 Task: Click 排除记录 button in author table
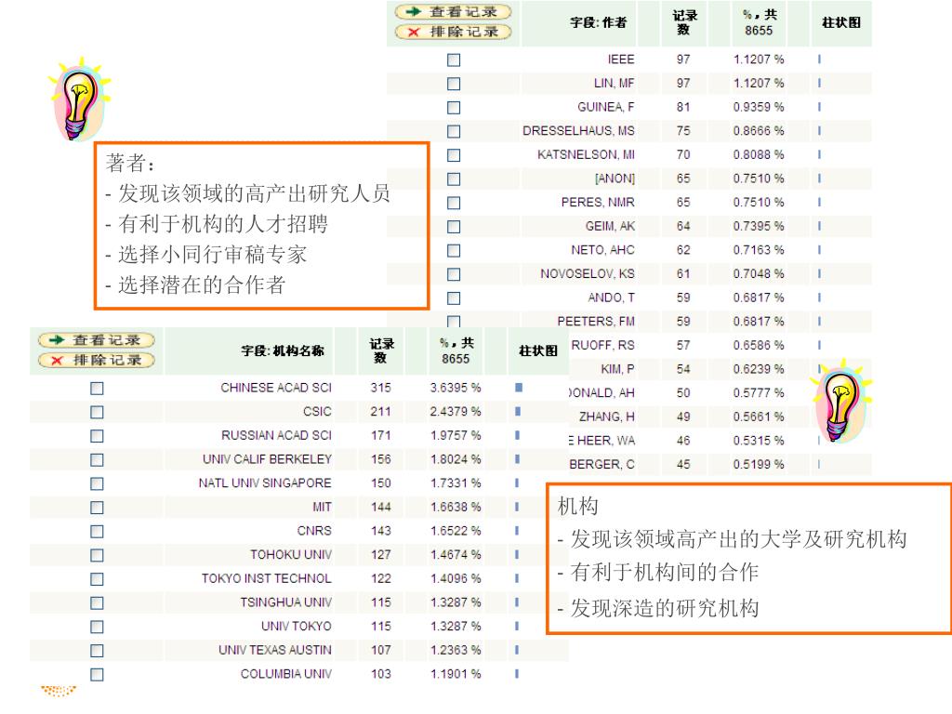453,32
